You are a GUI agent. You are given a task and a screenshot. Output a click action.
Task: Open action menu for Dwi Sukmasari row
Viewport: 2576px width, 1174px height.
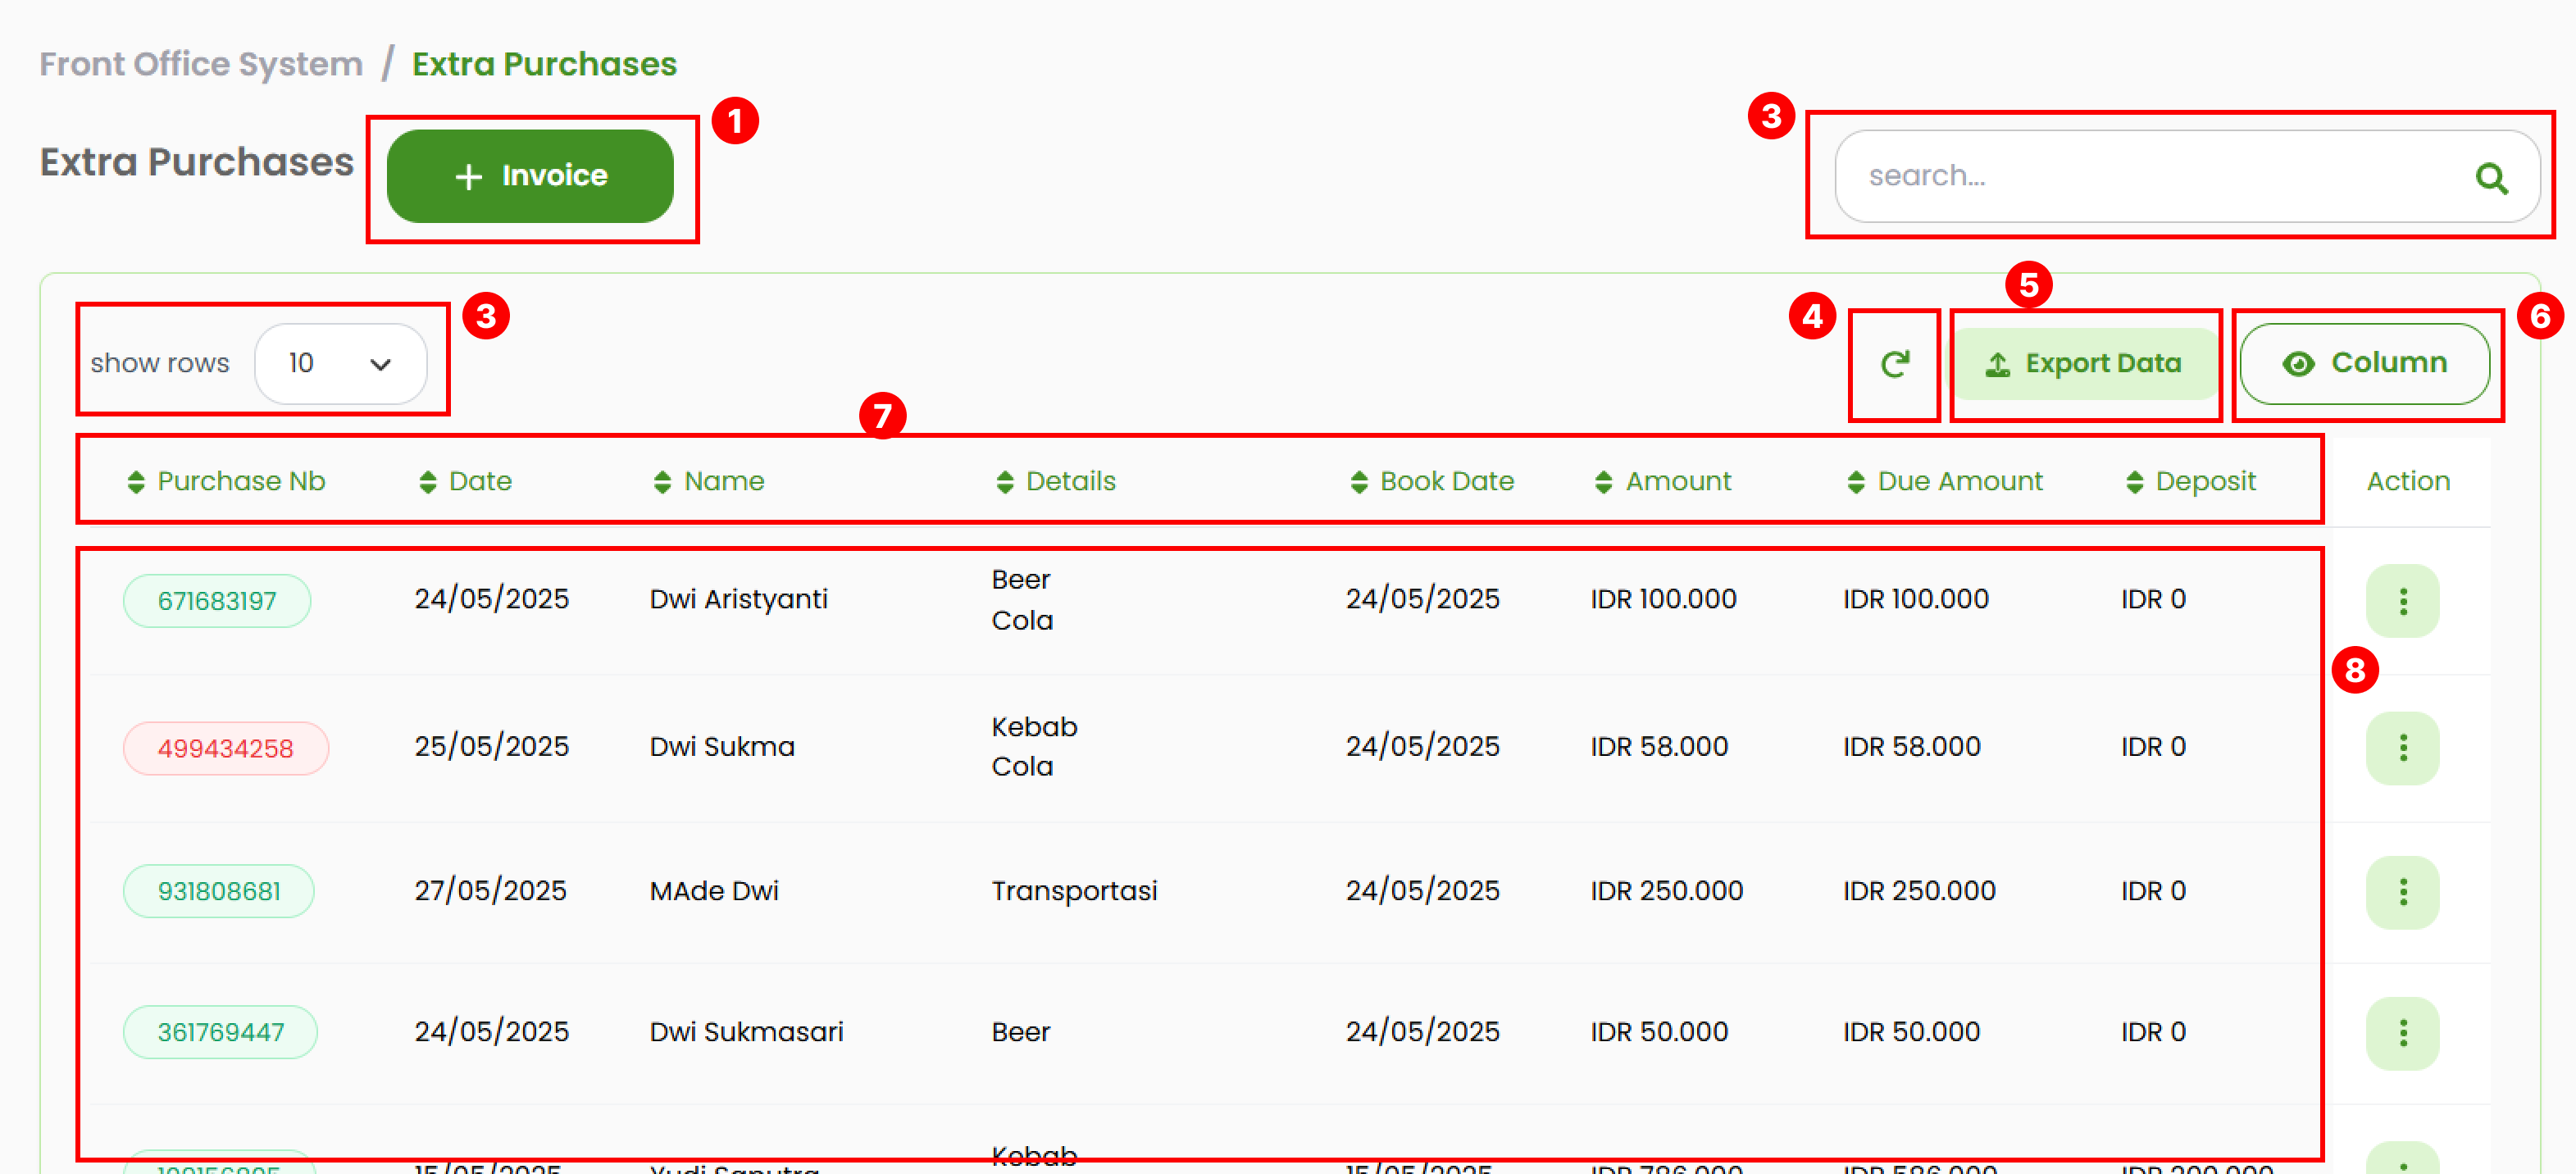click(2402, 1033)
